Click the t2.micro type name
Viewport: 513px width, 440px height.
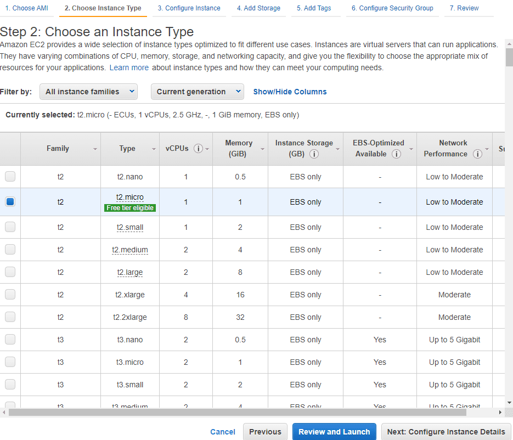coord(130,197)
